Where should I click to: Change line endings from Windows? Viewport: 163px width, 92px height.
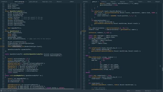138,91
